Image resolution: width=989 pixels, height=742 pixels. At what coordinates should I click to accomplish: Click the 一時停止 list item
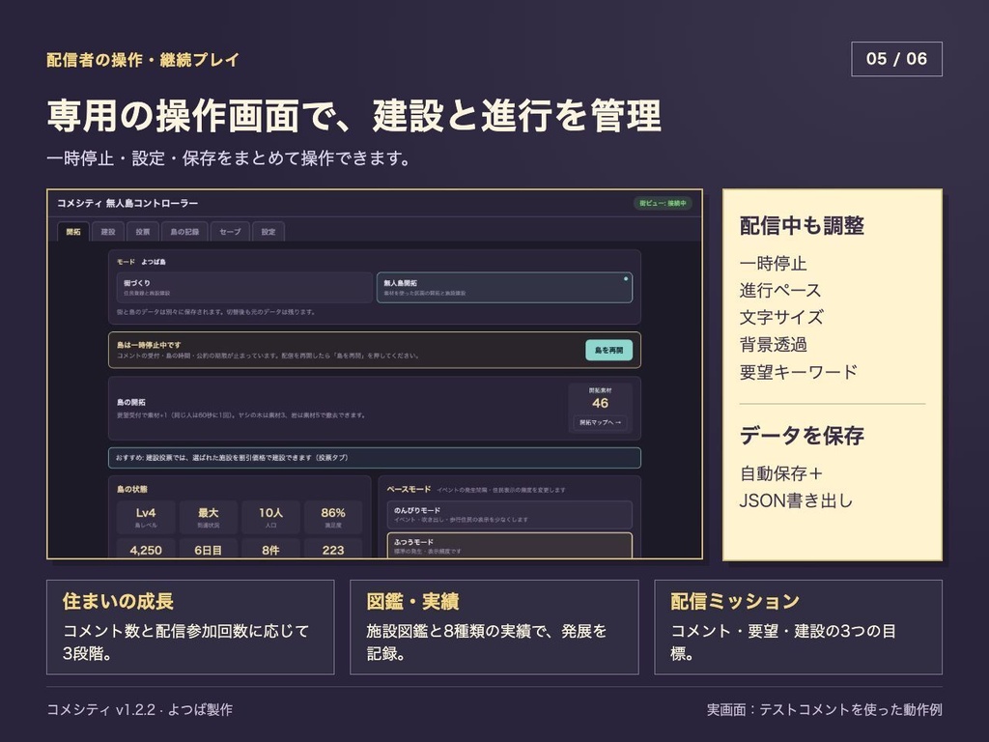(x=774, y=263)
